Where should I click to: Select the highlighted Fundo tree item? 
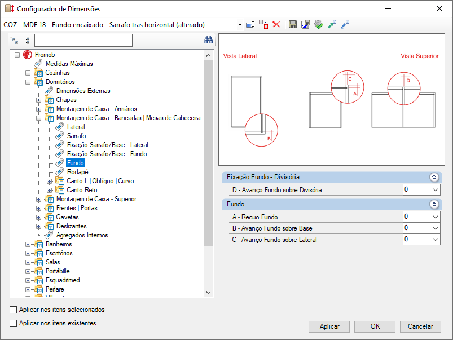coord(76,163)
